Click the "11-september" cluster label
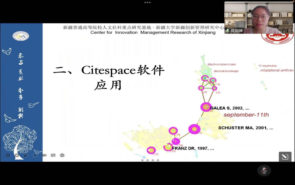 click(267, 66)
